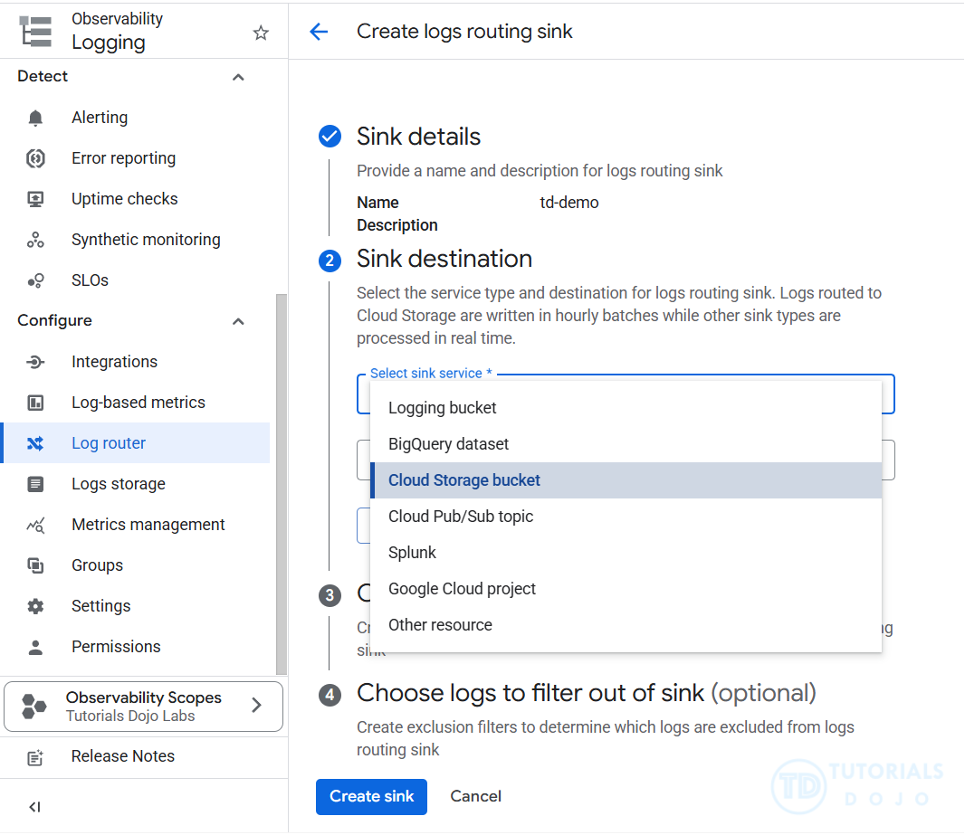Open the Release Notes link
This screenshot has width=965, height=835.
click(x=122, y=756)
